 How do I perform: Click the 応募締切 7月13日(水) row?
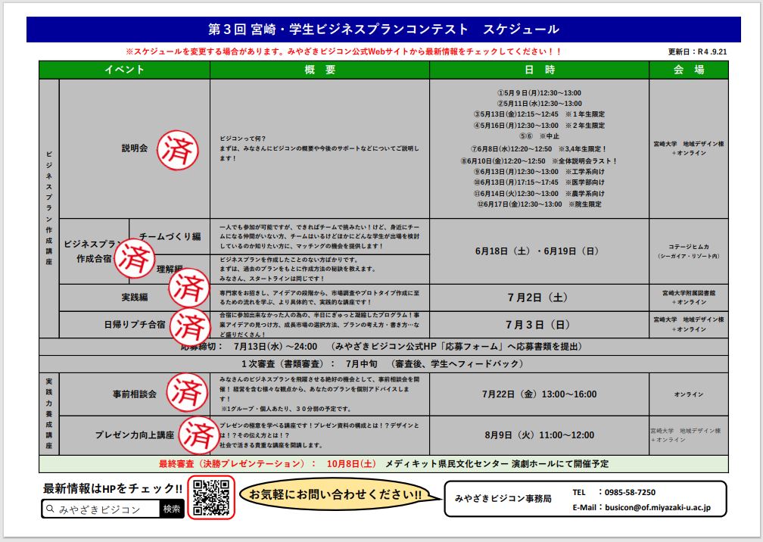tap(384, 347)
